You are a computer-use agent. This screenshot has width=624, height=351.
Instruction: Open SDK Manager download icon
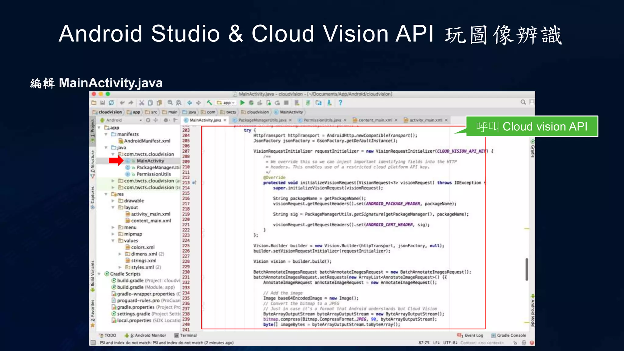[329, 103]
